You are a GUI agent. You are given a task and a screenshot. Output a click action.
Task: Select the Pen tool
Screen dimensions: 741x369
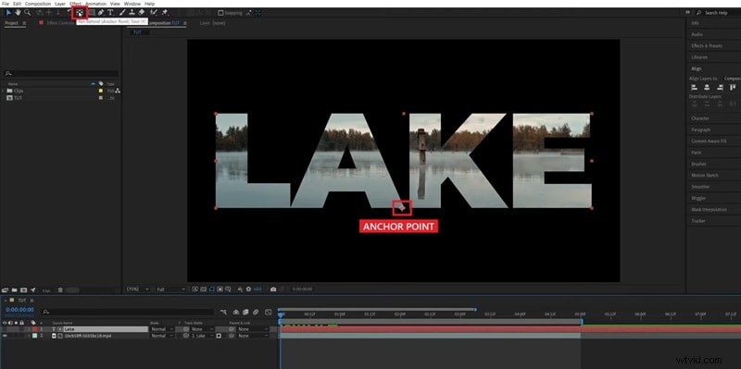(101, 12)
